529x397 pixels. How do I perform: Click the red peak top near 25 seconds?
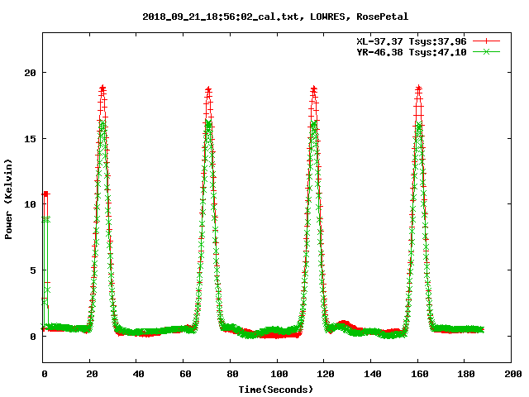pyautogui.click(x=102, y=88)
